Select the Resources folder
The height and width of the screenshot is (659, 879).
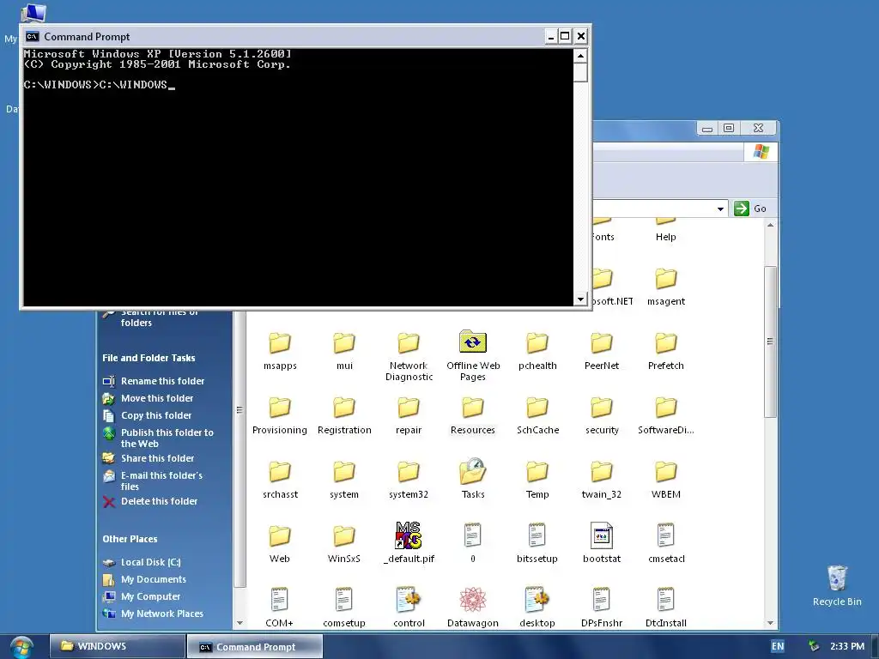click(x=473, y=415)
